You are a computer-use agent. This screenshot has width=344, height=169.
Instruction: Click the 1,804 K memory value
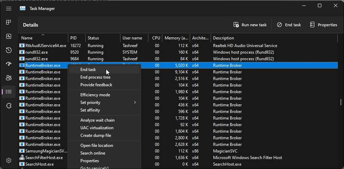click(181, 131)
